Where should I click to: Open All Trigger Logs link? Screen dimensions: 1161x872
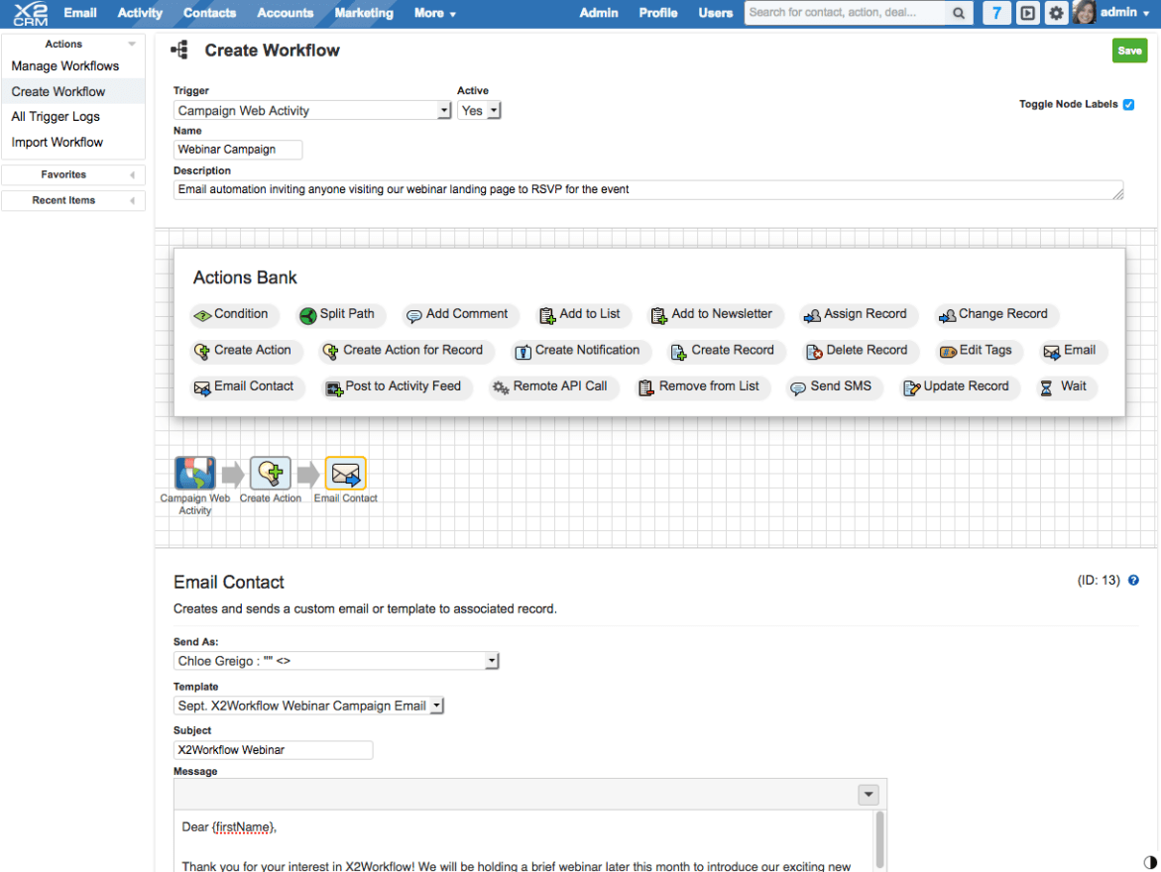click(x=56, y=117)
